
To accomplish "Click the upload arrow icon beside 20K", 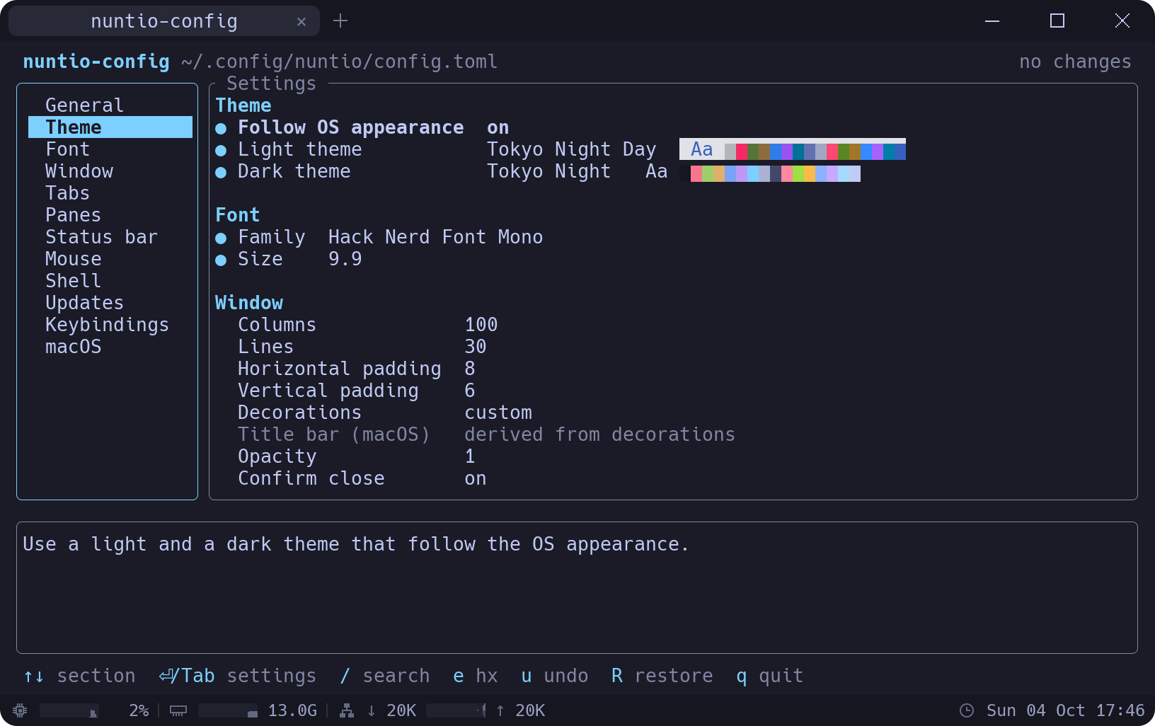I will (x=500, y=710).
